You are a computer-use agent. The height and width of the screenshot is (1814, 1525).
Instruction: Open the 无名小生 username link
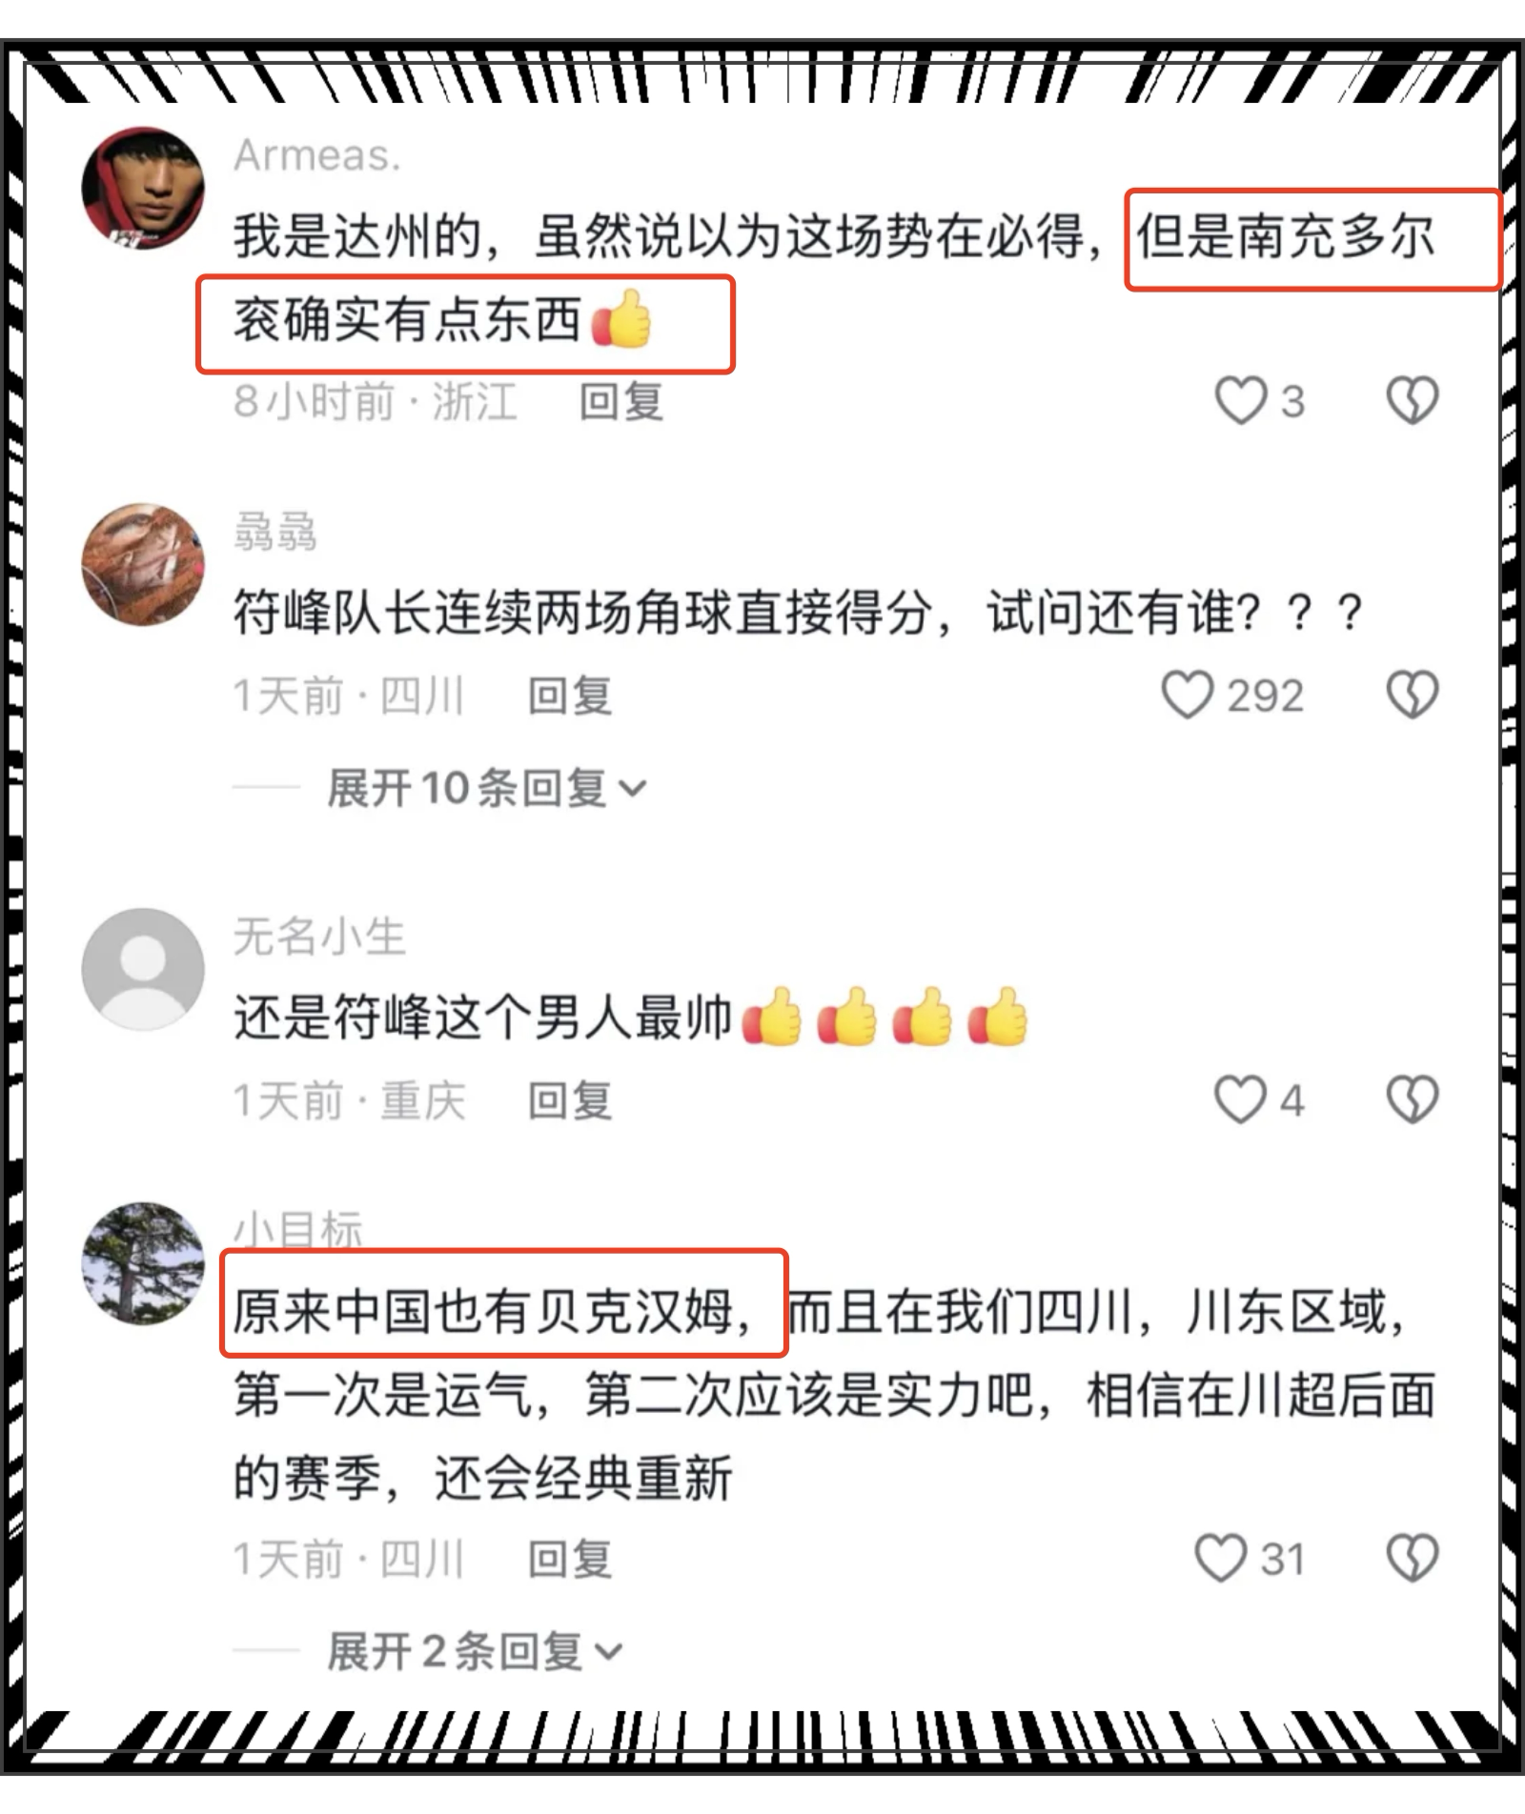click(x=319, y=937)
